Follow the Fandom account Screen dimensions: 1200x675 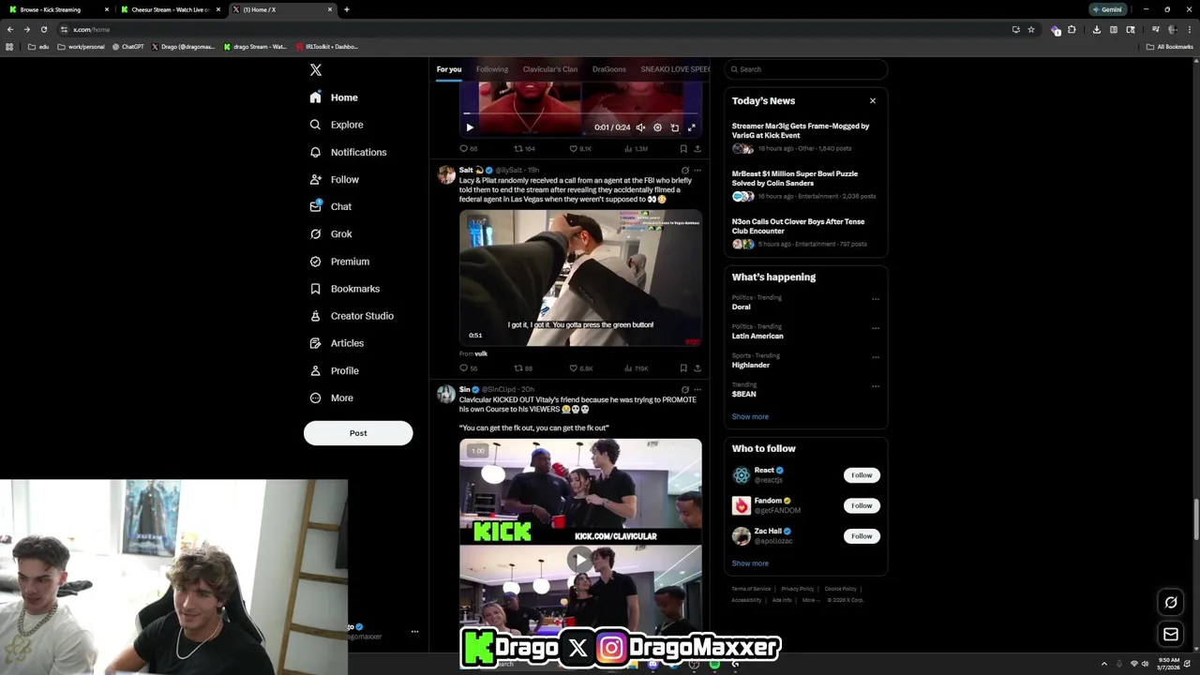click(862, 506)
